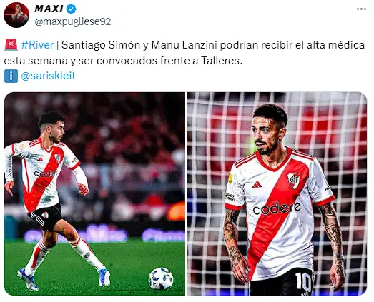
Task: Click the MAXI display name
Action: point(49,9)
